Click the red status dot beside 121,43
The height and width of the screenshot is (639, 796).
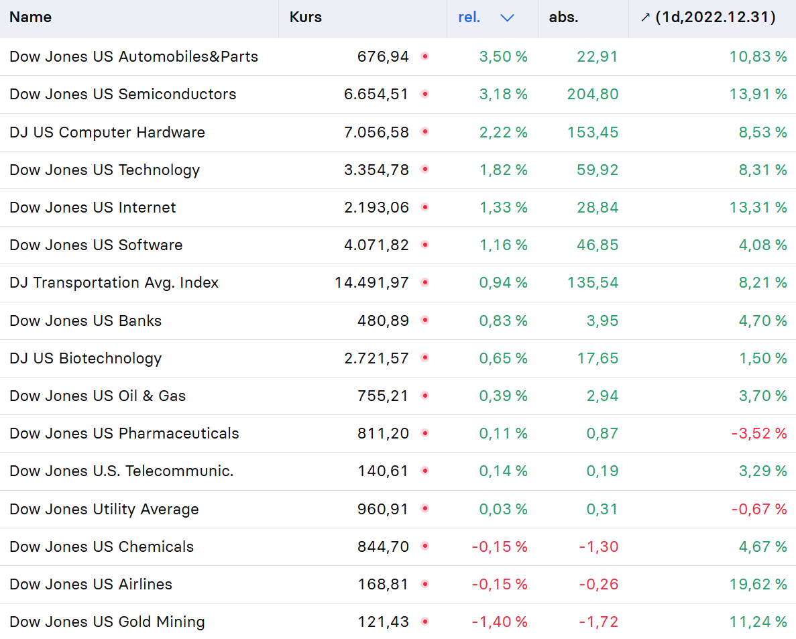pyautogui.click(x=425, y=621)
